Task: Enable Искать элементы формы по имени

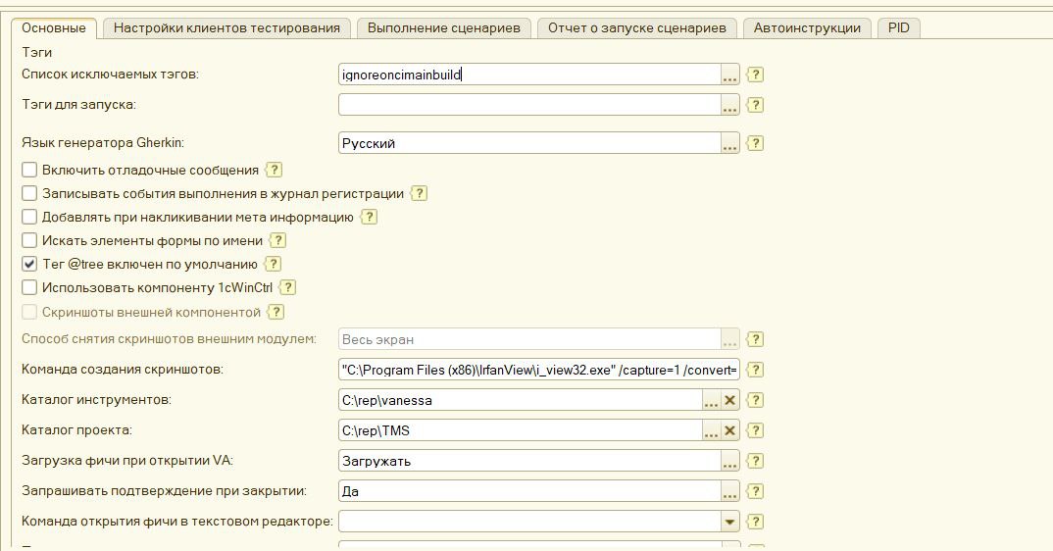Action: pos(28,240)
